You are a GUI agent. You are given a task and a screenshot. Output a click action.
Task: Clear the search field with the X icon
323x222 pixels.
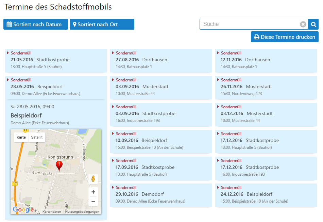pyautogui.click(x=303, y=25)
